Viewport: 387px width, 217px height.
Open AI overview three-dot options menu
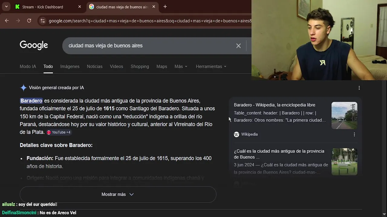359,88
